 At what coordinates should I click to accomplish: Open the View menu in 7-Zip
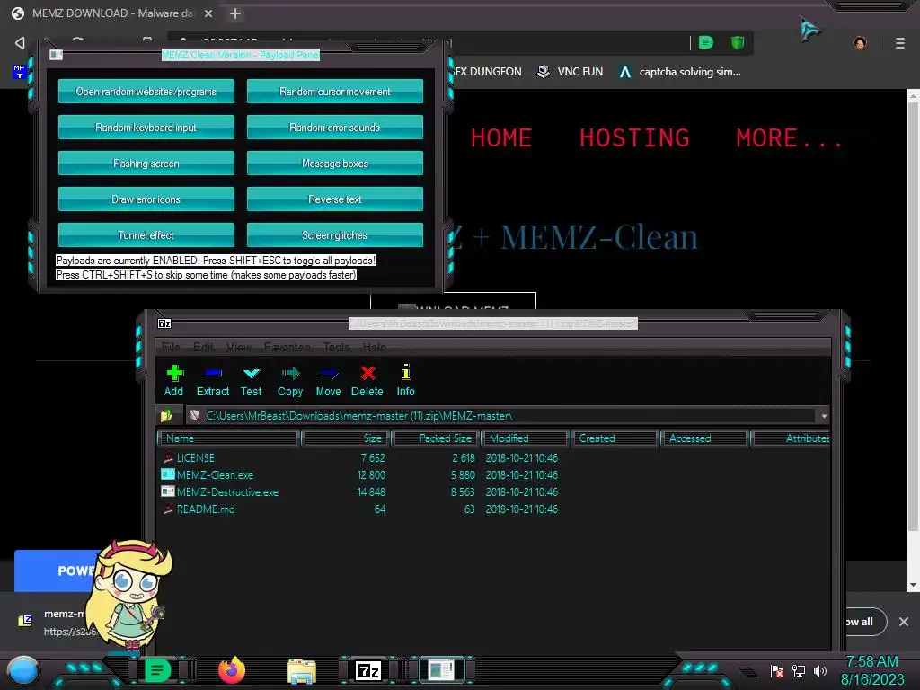[x=239, y=347]
